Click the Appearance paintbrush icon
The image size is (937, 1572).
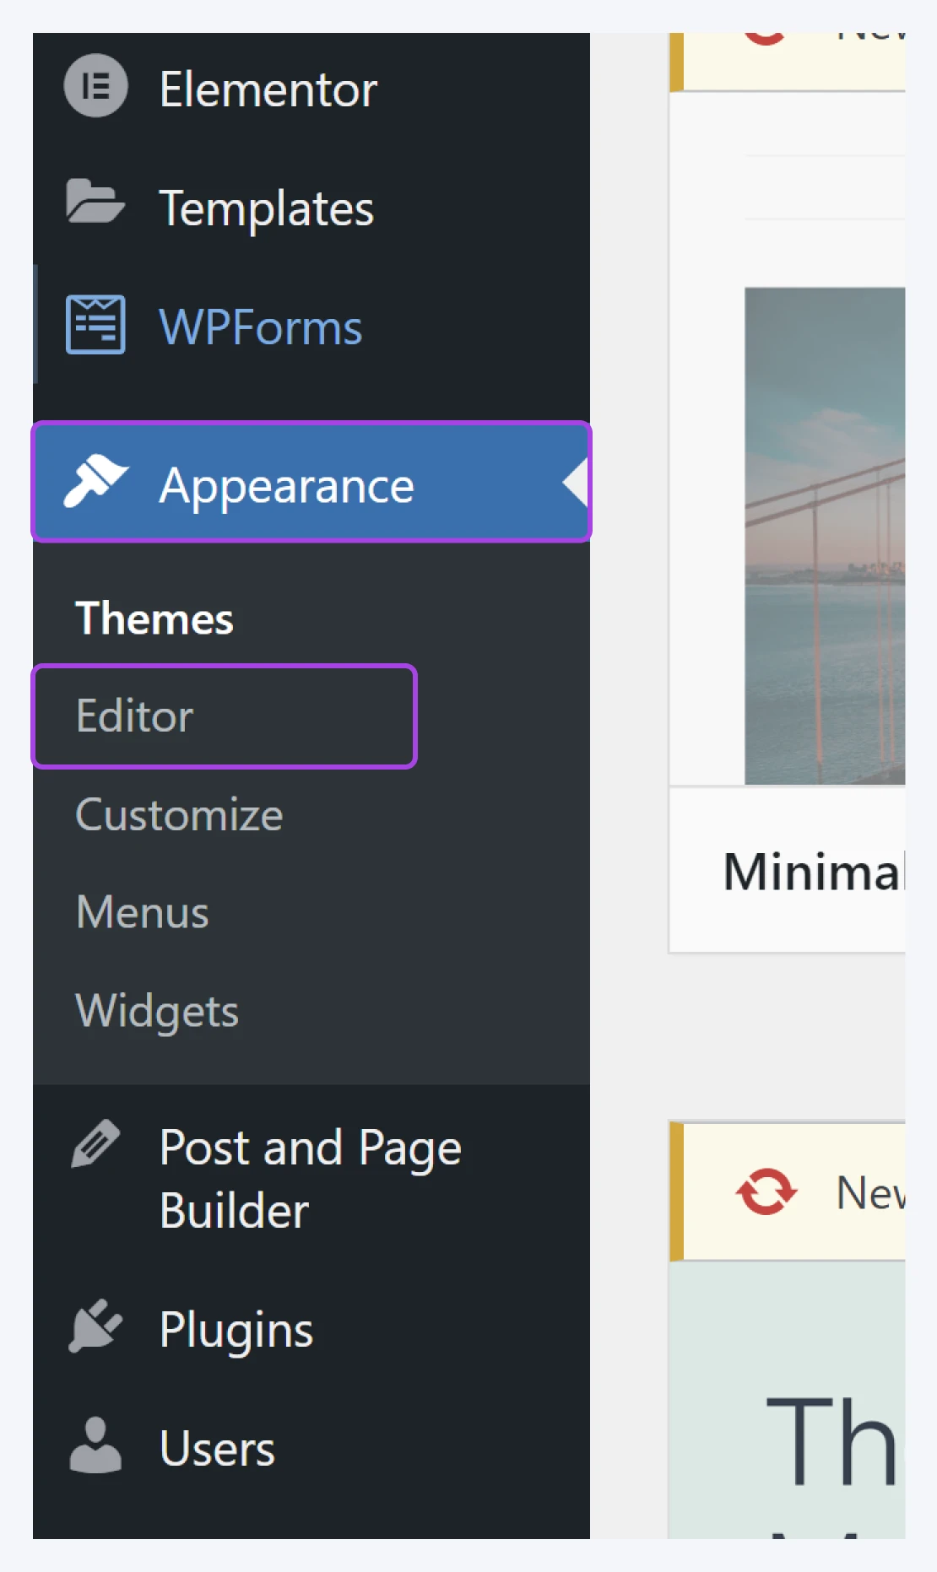pos(95,481)
